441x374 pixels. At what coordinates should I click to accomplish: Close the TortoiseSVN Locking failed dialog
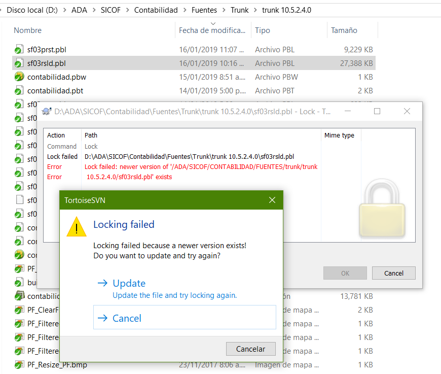pyautogui.click(x=272, y=200)
